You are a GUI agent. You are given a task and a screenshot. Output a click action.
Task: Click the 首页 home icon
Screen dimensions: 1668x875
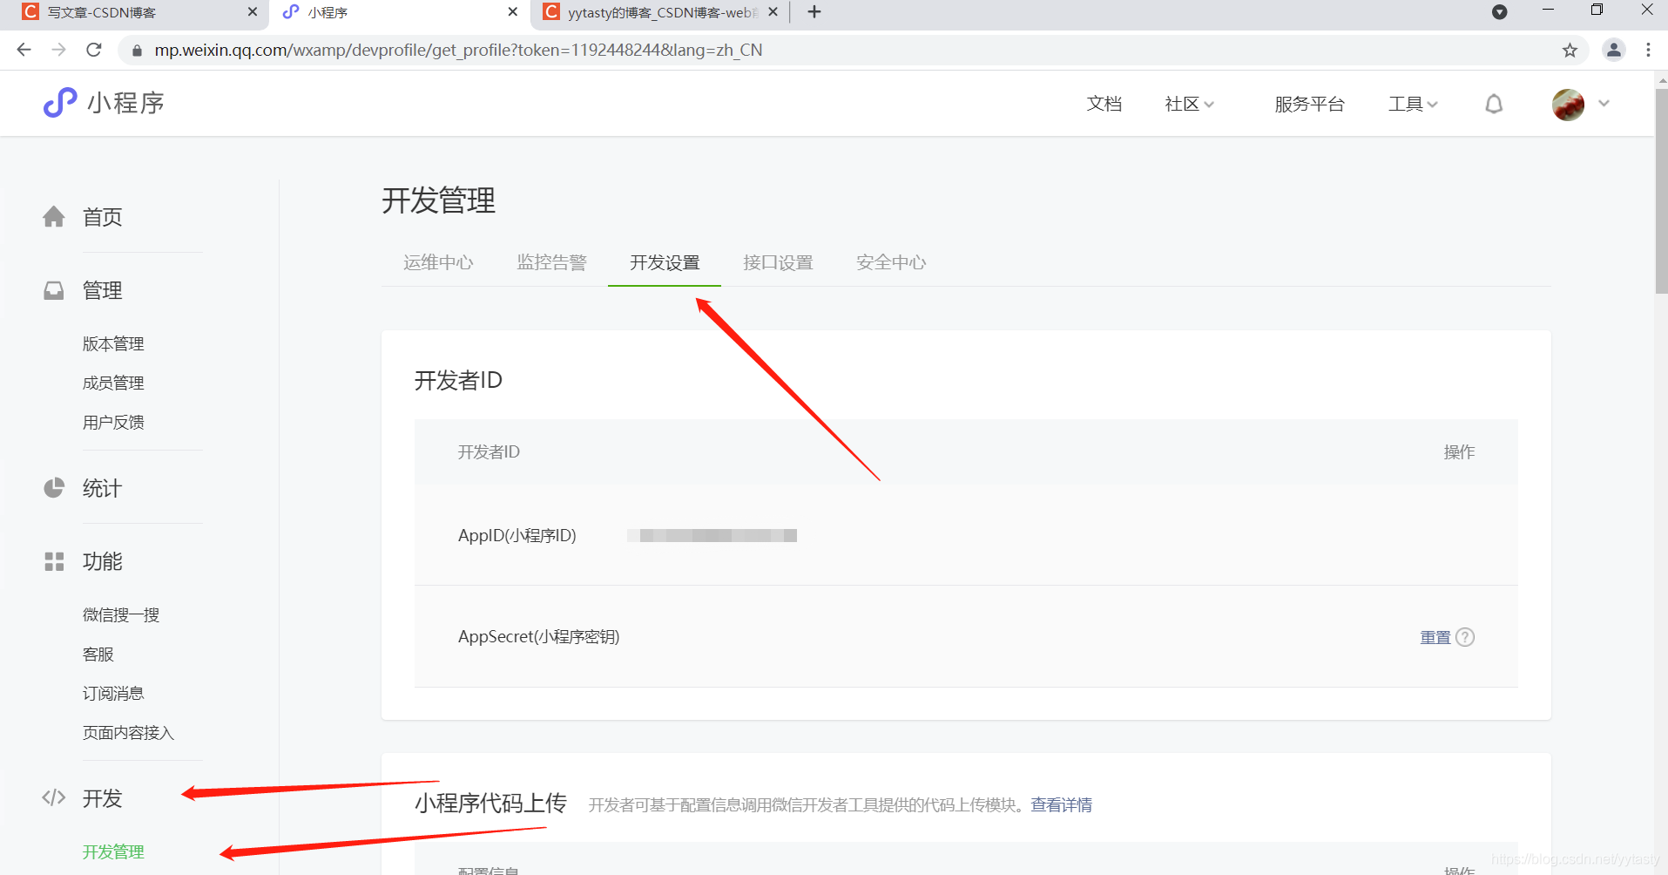point(54,216)
